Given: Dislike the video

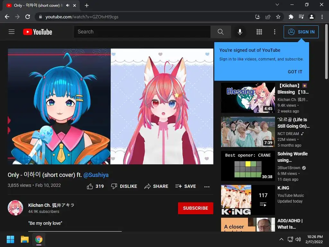Looking at the screenshot, I should (x=124, y=186).
